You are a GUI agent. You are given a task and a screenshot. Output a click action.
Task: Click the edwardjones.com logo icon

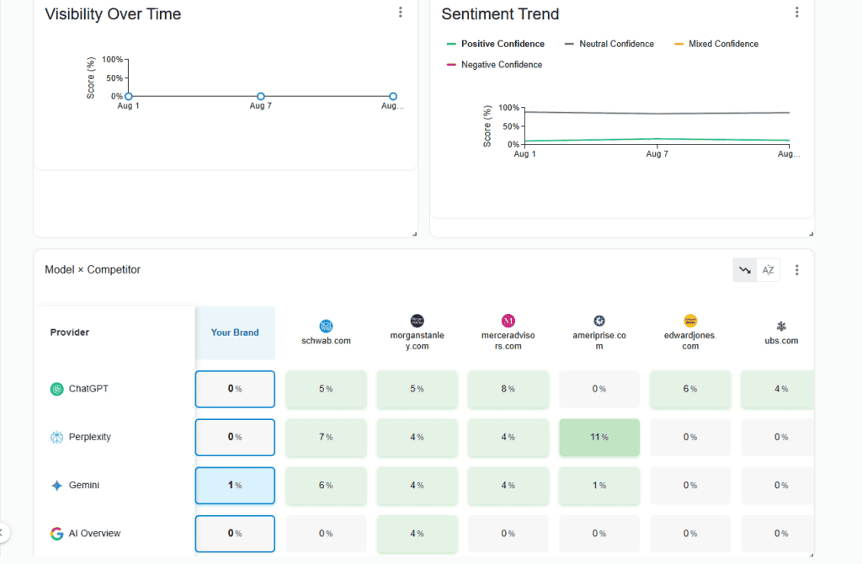[690, 321]
